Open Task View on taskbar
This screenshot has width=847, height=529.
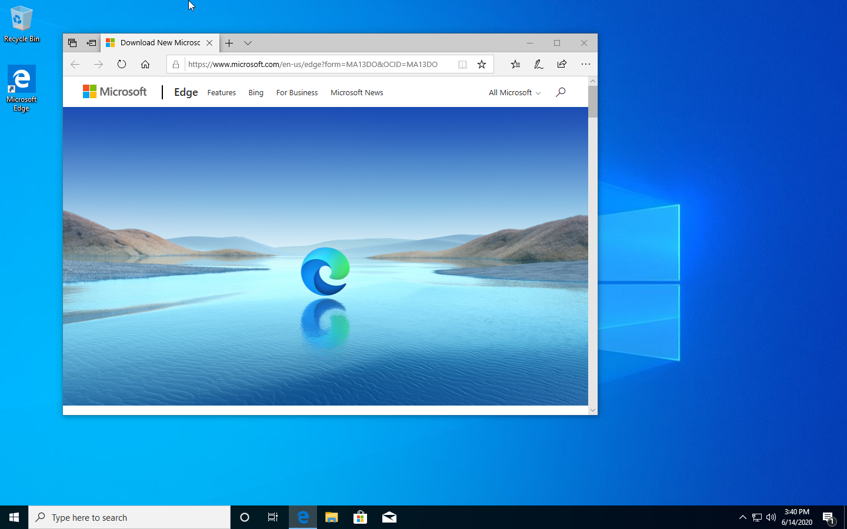coord(273,517)
